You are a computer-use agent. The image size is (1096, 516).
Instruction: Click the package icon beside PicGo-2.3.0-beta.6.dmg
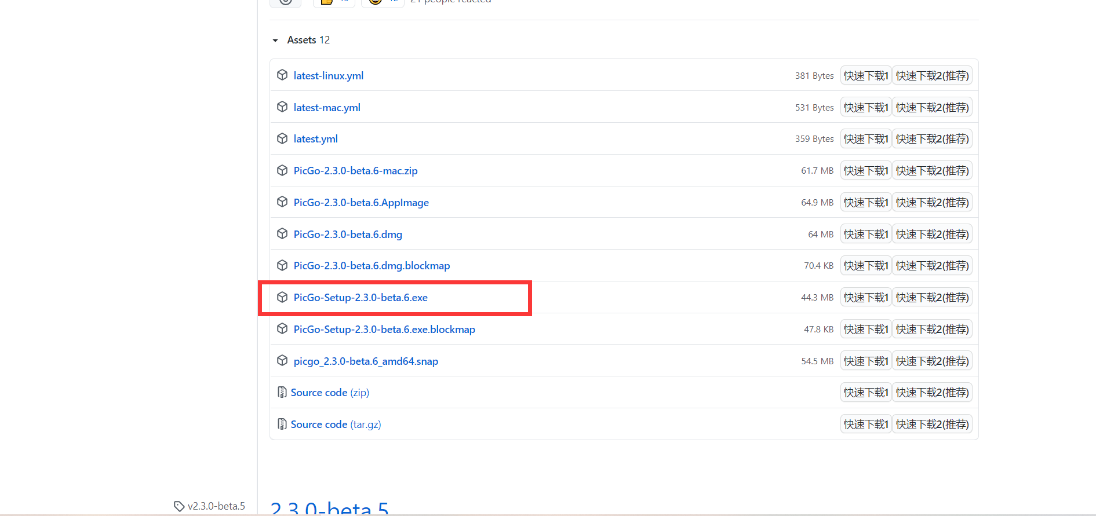pos(282,234)
